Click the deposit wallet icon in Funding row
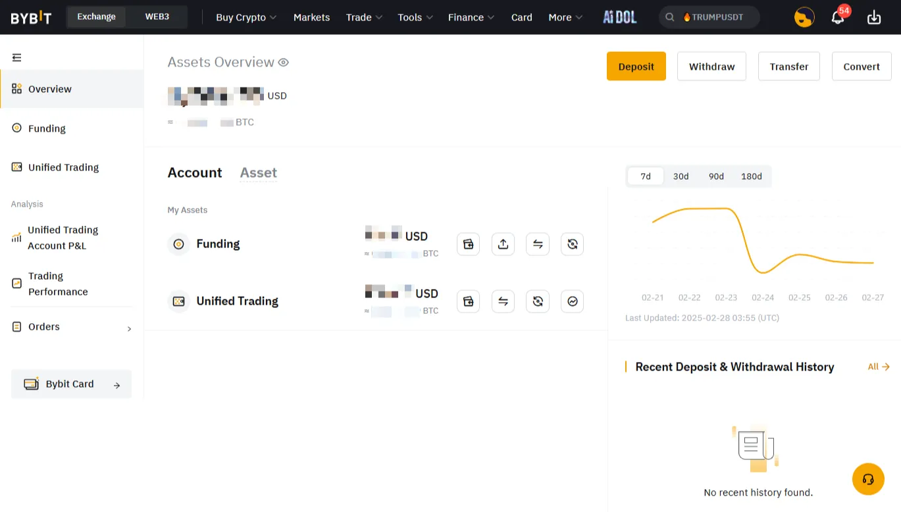This screenshot has height=512, width=901. point(468,244)
